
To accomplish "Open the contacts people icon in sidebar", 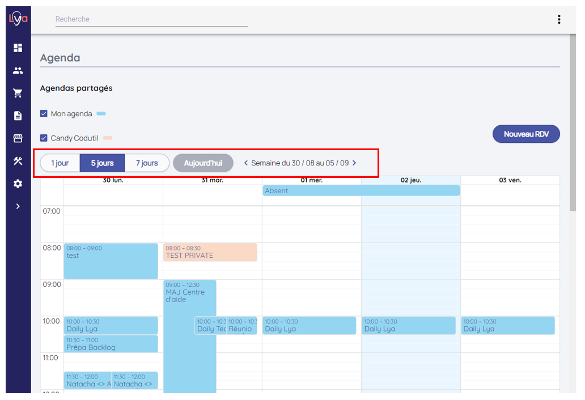I will click(18, 71).
